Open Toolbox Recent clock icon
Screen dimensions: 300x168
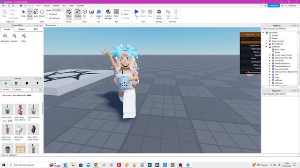(27, 83)
